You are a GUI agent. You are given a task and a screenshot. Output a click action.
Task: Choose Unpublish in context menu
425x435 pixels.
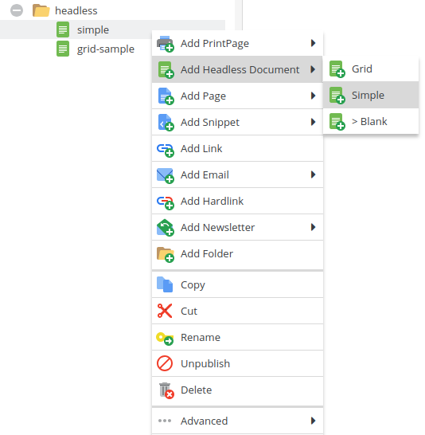(x=237, y=364)
